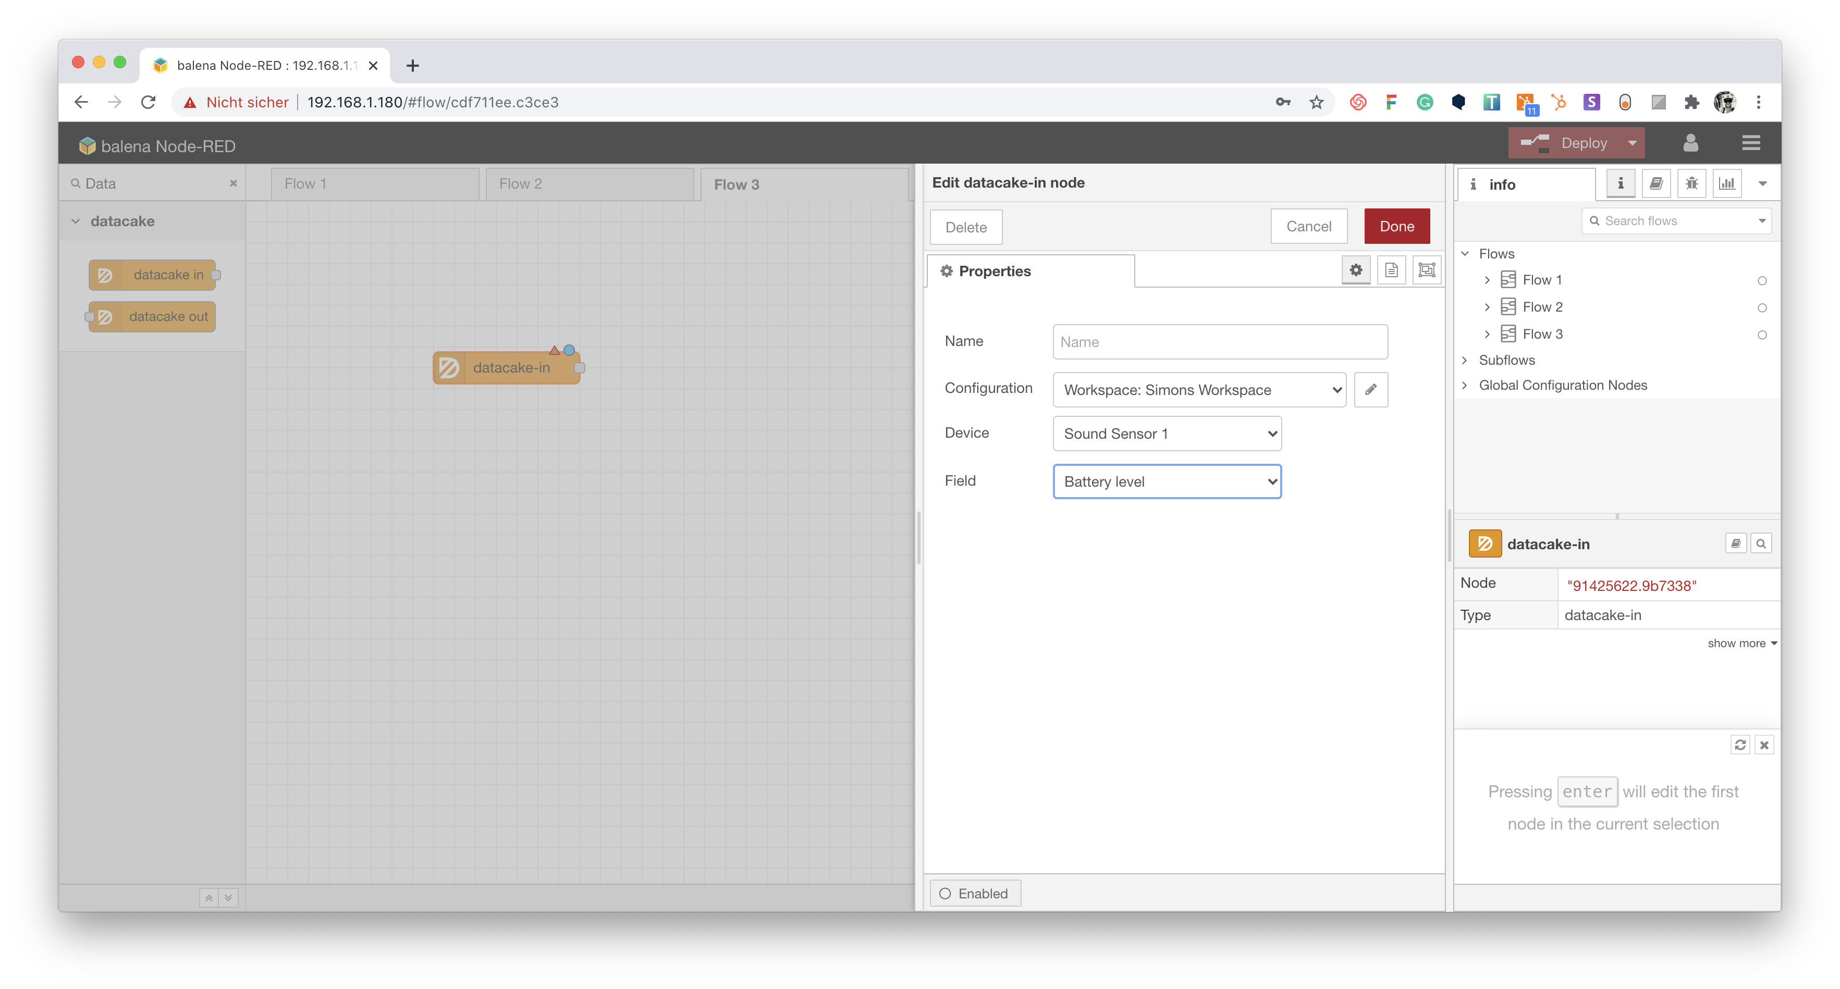Select the Properties tab
The image size is (1840, 989).
[x=1031, y=271]
